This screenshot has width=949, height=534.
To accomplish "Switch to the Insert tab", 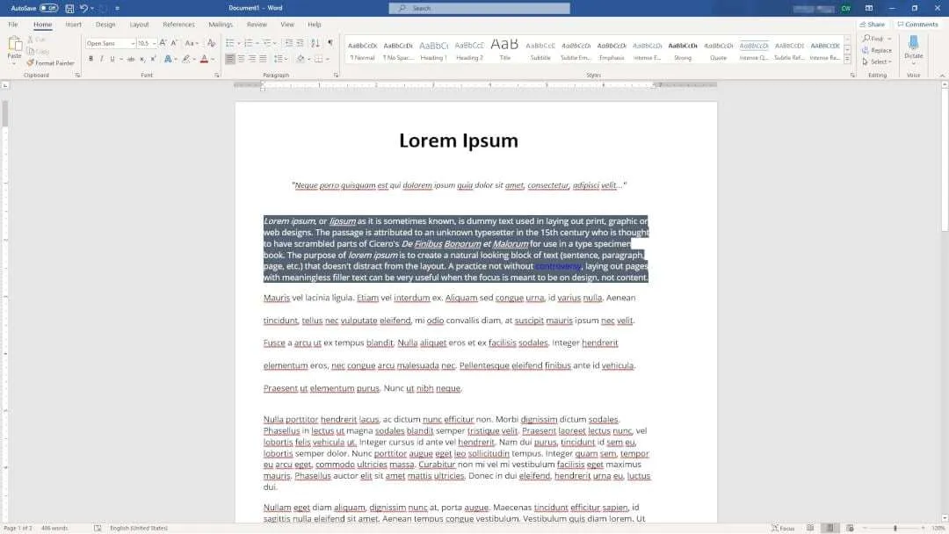I will pos(73,25).
